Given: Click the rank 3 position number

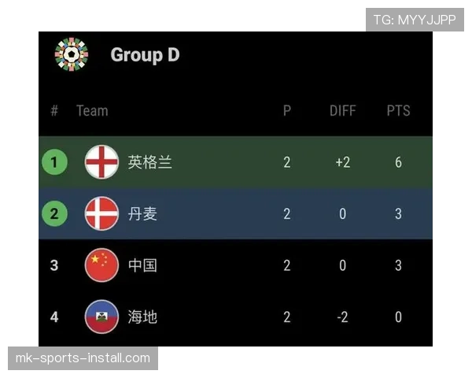Looking at the screenshot, I should coord(54,265).
